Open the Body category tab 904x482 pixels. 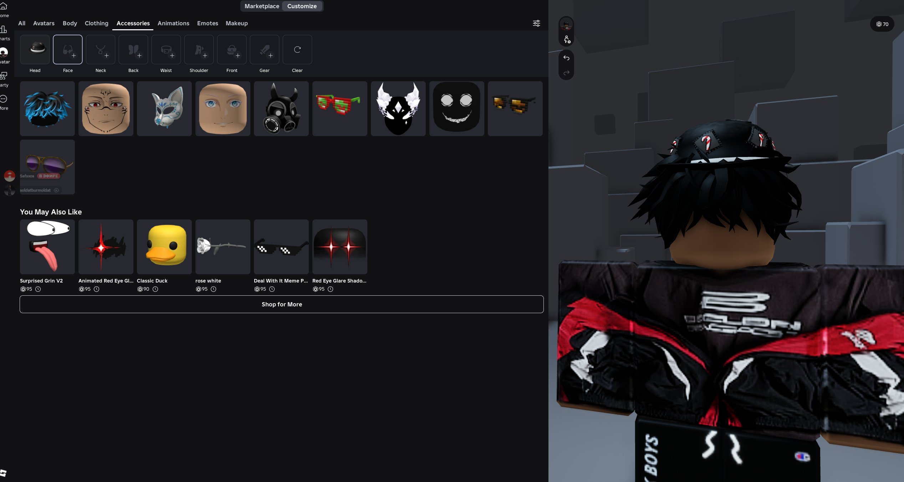click(x=70, y=23)
